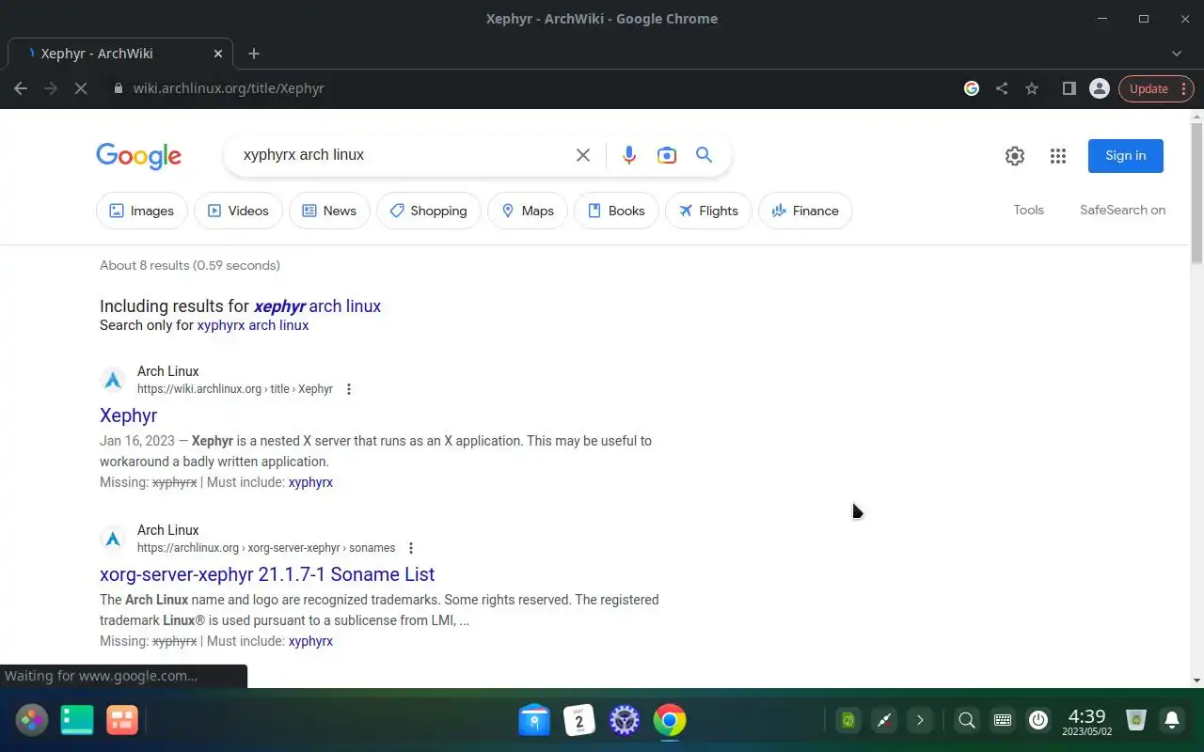Click the Update button menu
Image resolution: width=1204 pixels, height=752 pixels.
(1156, 88)
